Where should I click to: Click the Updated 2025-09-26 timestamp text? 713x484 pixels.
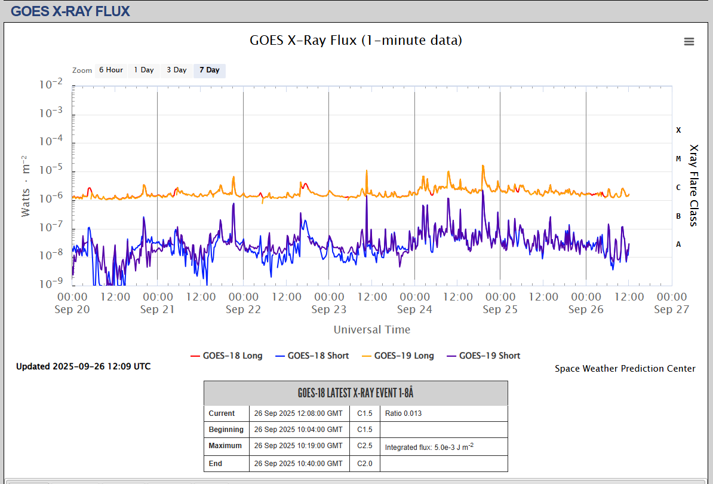coord(83,366)
